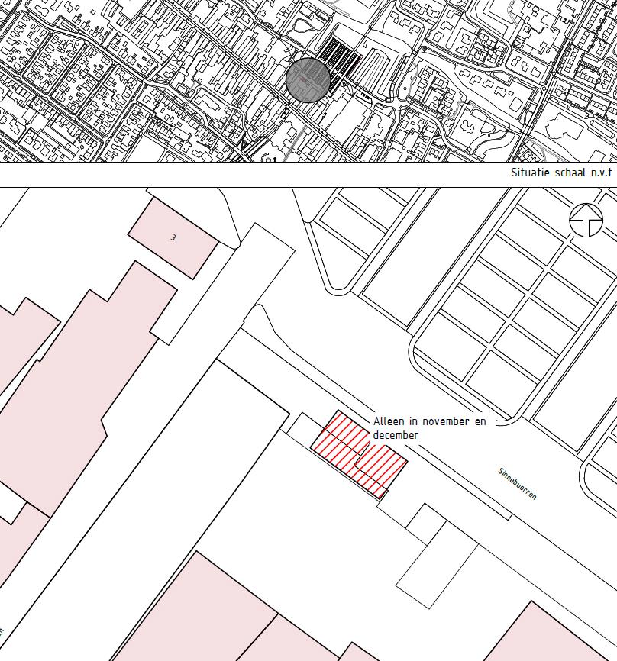The width and height of the screenshot is (617, 661).
Task: Select the pink building numbered 3
Action: click(x=173, y=237)
